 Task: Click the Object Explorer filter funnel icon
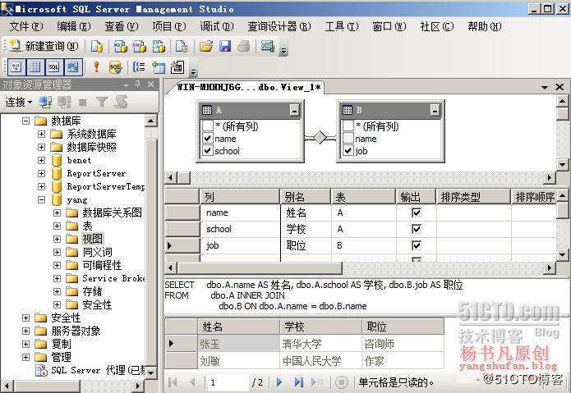click(102, 103)
